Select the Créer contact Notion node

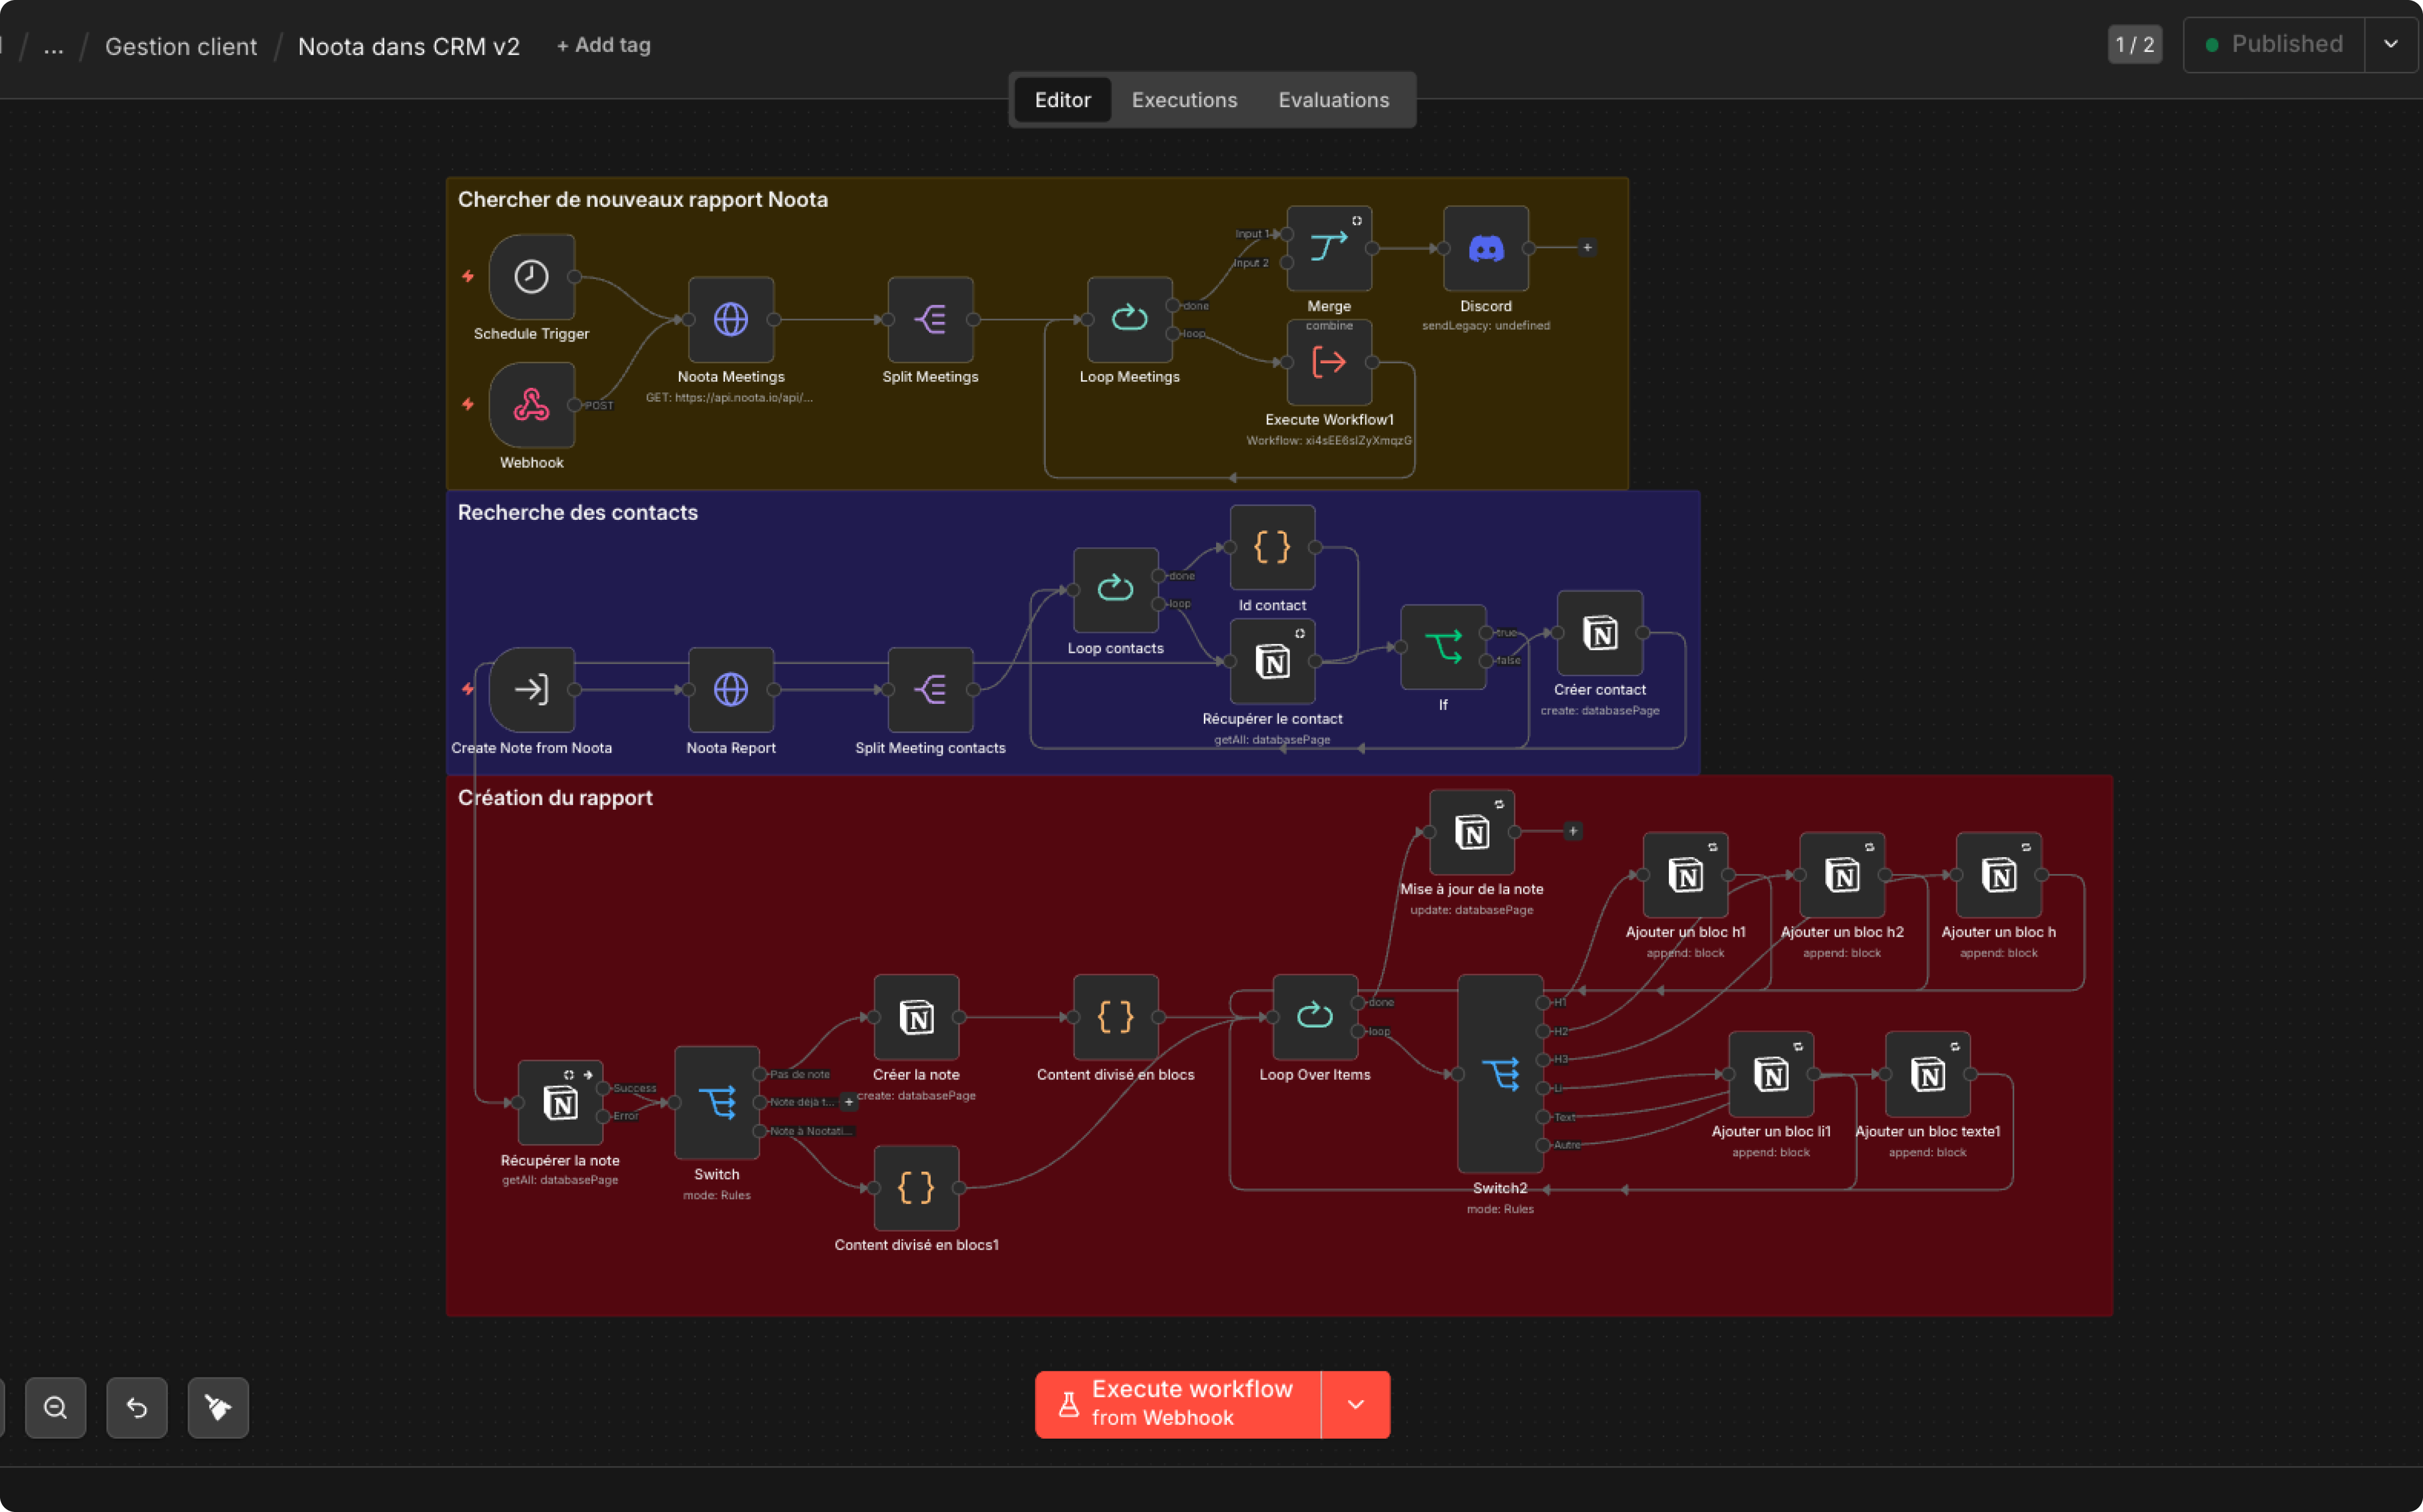1600,633
